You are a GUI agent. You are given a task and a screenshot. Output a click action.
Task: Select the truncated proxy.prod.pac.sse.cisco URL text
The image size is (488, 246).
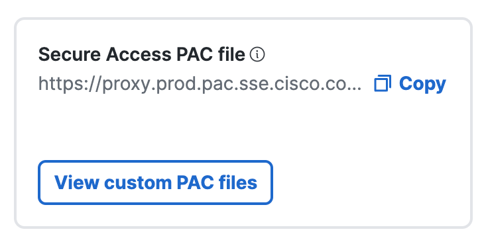(200, 84)
